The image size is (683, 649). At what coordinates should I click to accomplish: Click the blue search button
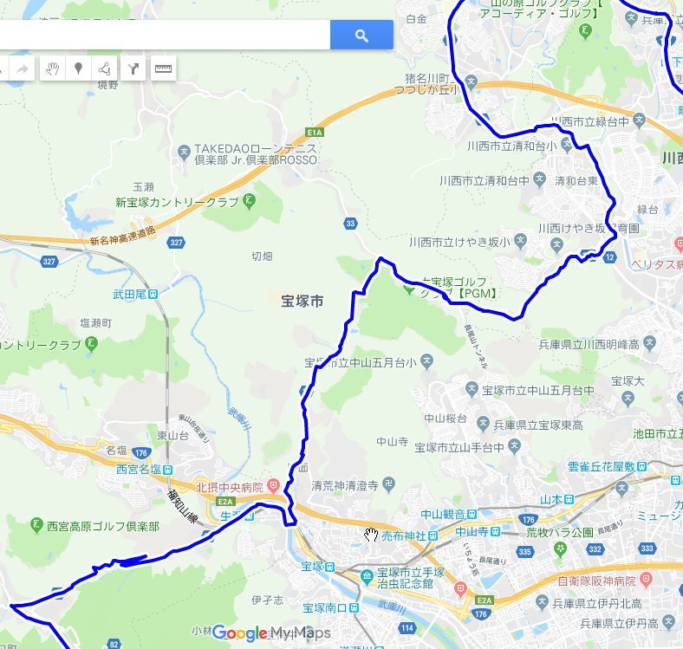(361, 35)
